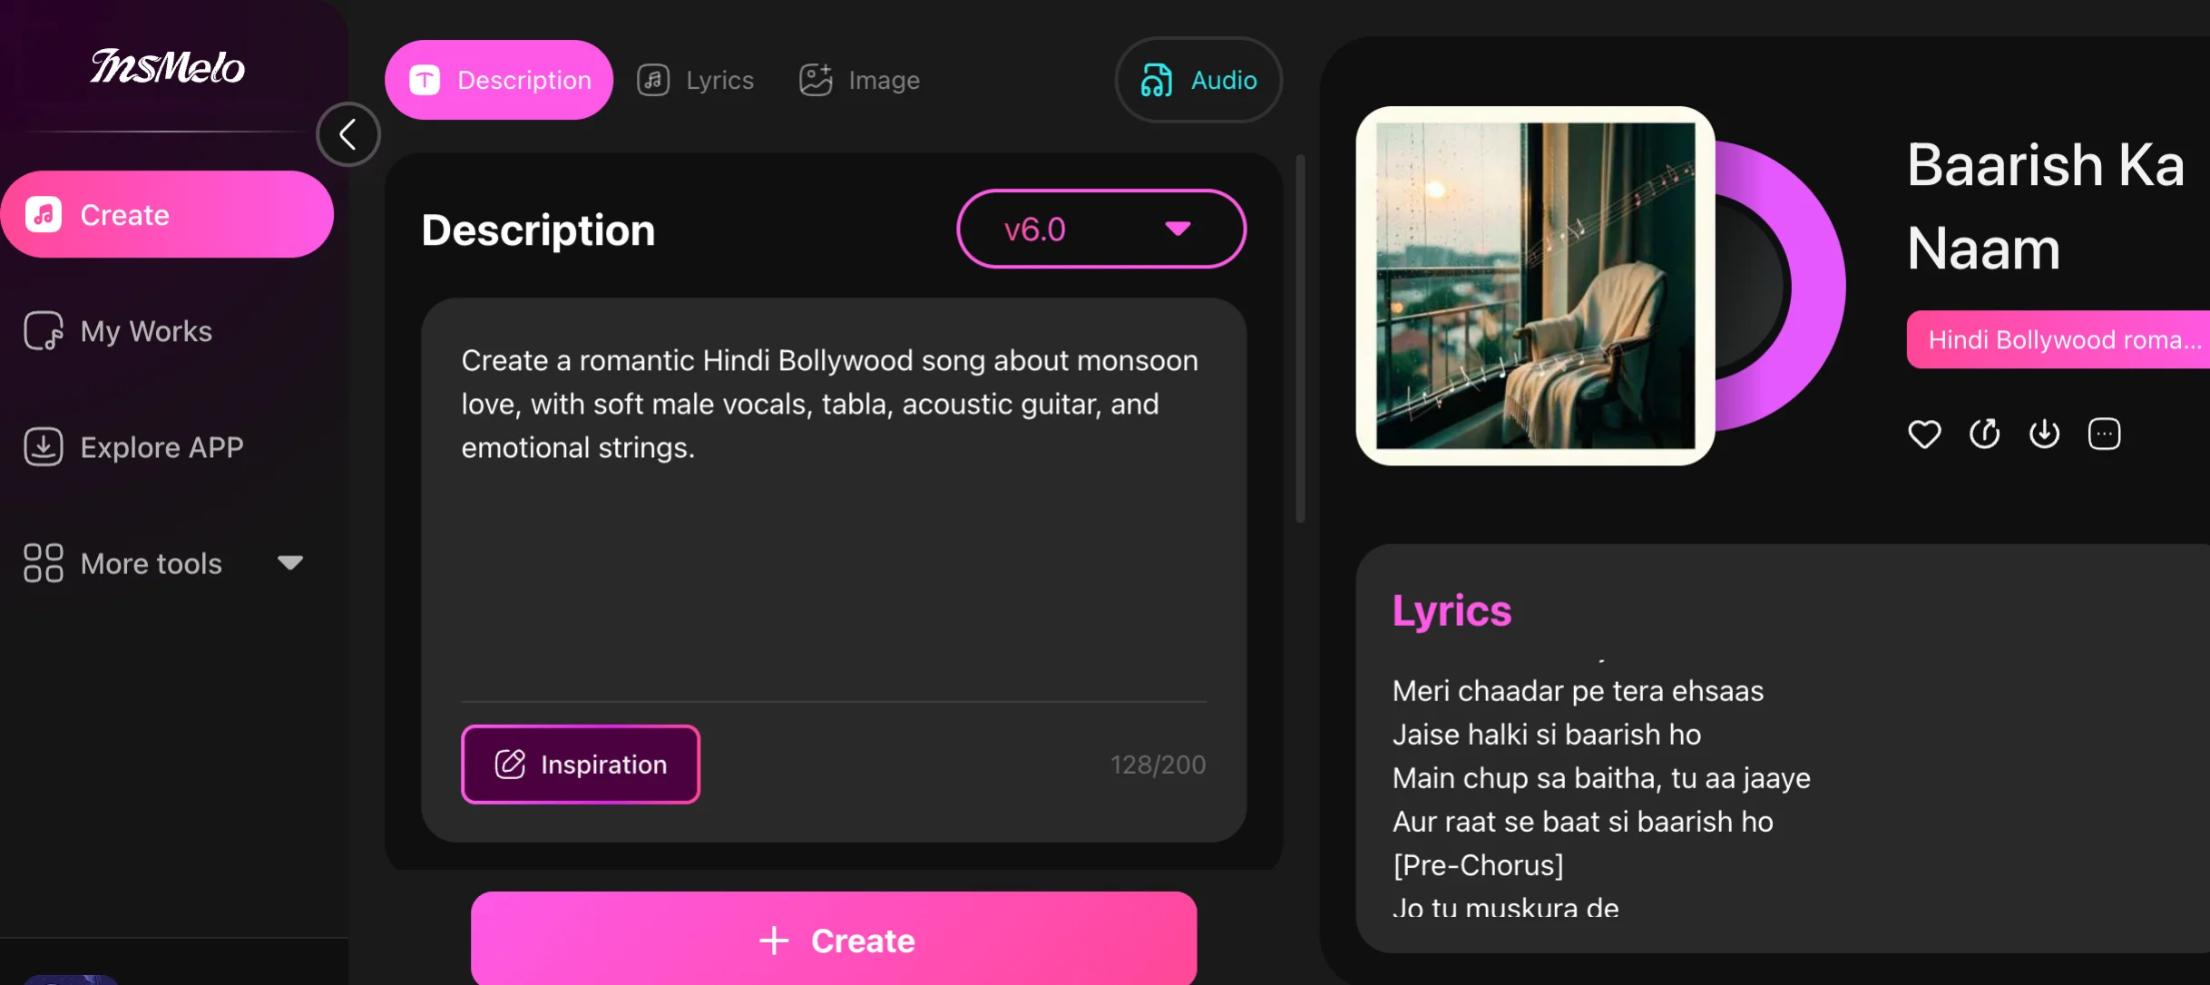Click the Lyrics heading in the song panel

pyautogui.click(x=1452, y=610)
